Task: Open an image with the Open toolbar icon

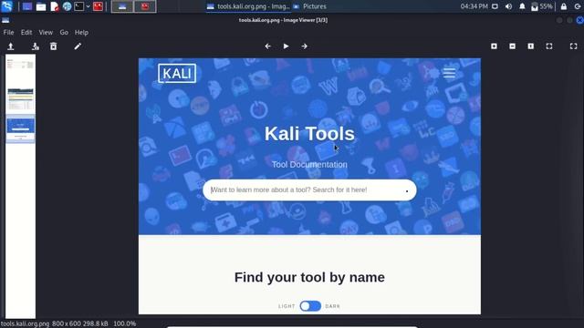Action: pyautogui.click(x=10, y=46)
